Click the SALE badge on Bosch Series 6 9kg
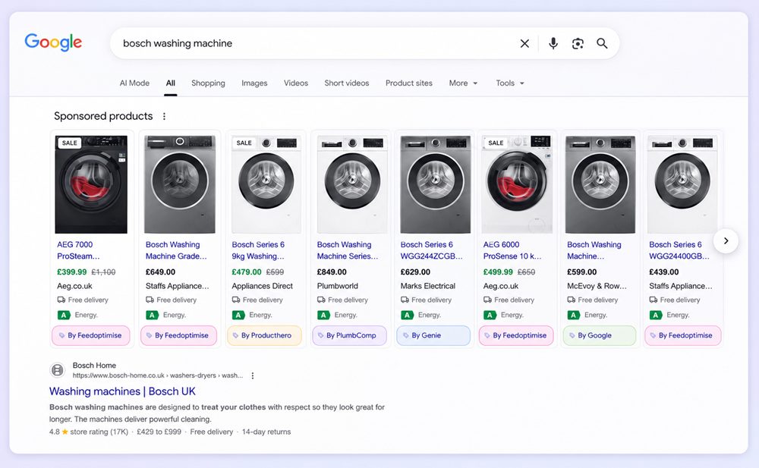 click(244, 143)
